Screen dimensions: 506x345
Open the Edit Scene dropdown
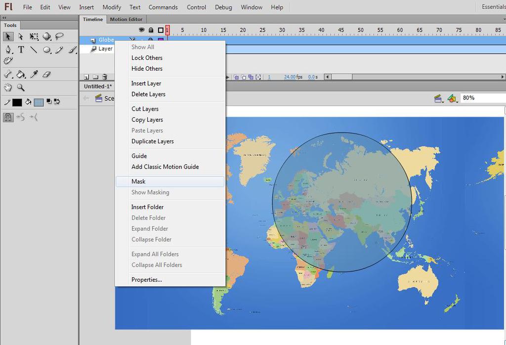coord(438,99)
